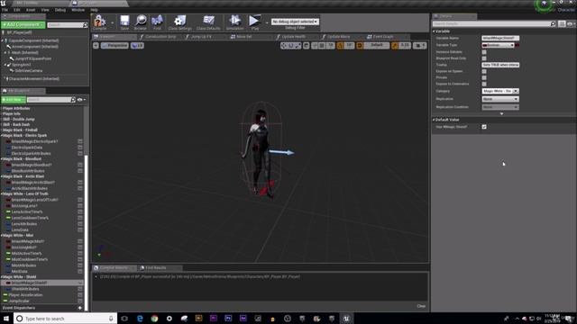The width and height of the screenshot is (577, 324).
Task: Open viewport Perspective view dropdown
Action: [x=114, y=46]
